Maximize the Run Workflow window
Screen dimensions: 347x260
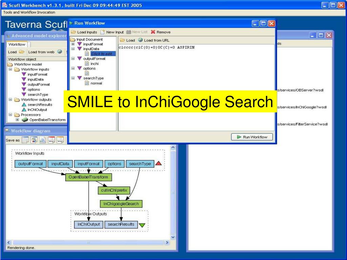pos(263,23)
